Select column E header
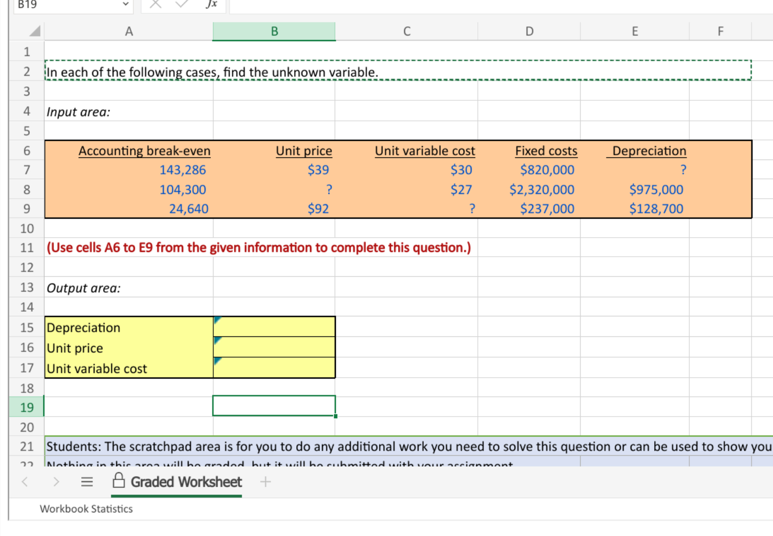 635,31
